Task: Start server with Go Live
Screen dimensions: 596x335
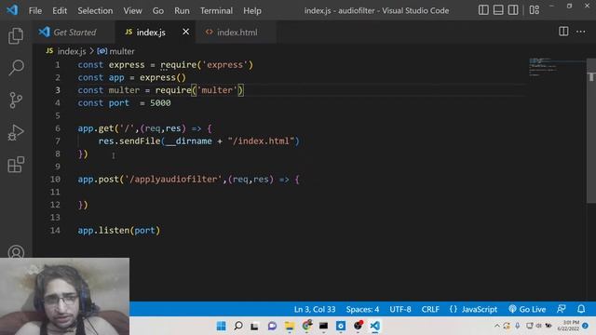Action: (527, 309)
